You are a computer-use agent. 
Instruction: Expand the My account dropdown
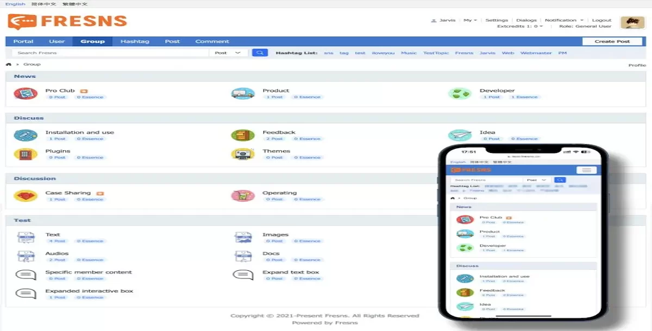tap(469, 20)
